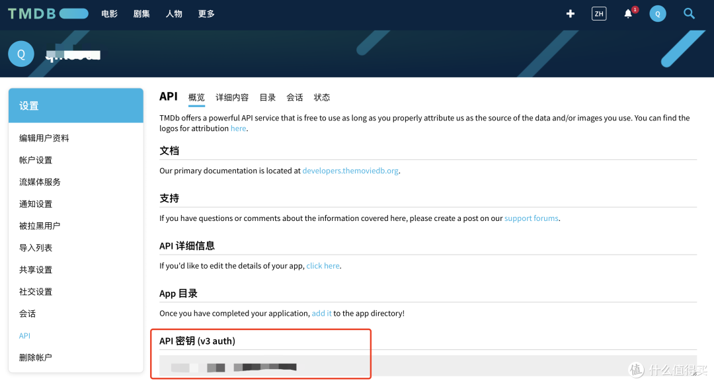The image size is (714, 385).
Task: Open the 更多 navigation menu
Action: point(206,13)
